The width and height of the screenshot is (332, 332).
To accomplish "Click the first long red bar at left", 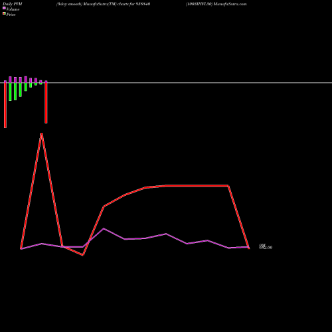I will 5,106.
